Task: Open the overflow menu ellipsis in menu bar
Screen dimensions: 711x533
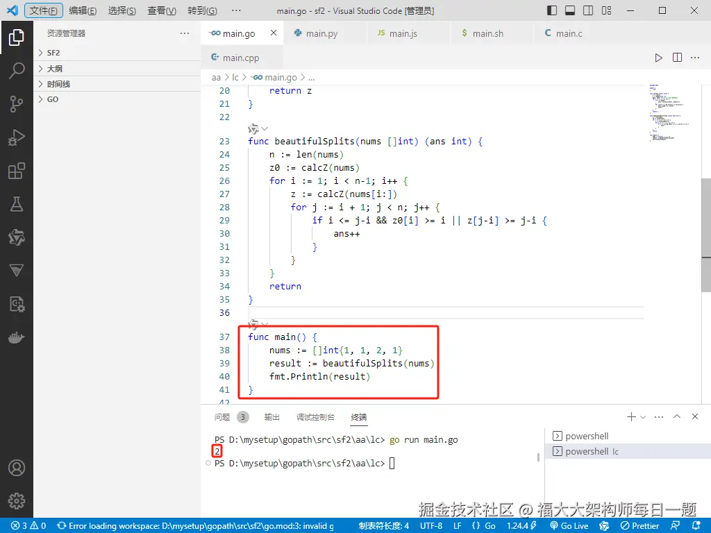Action: pyautogui.click(x=236, y=10)
